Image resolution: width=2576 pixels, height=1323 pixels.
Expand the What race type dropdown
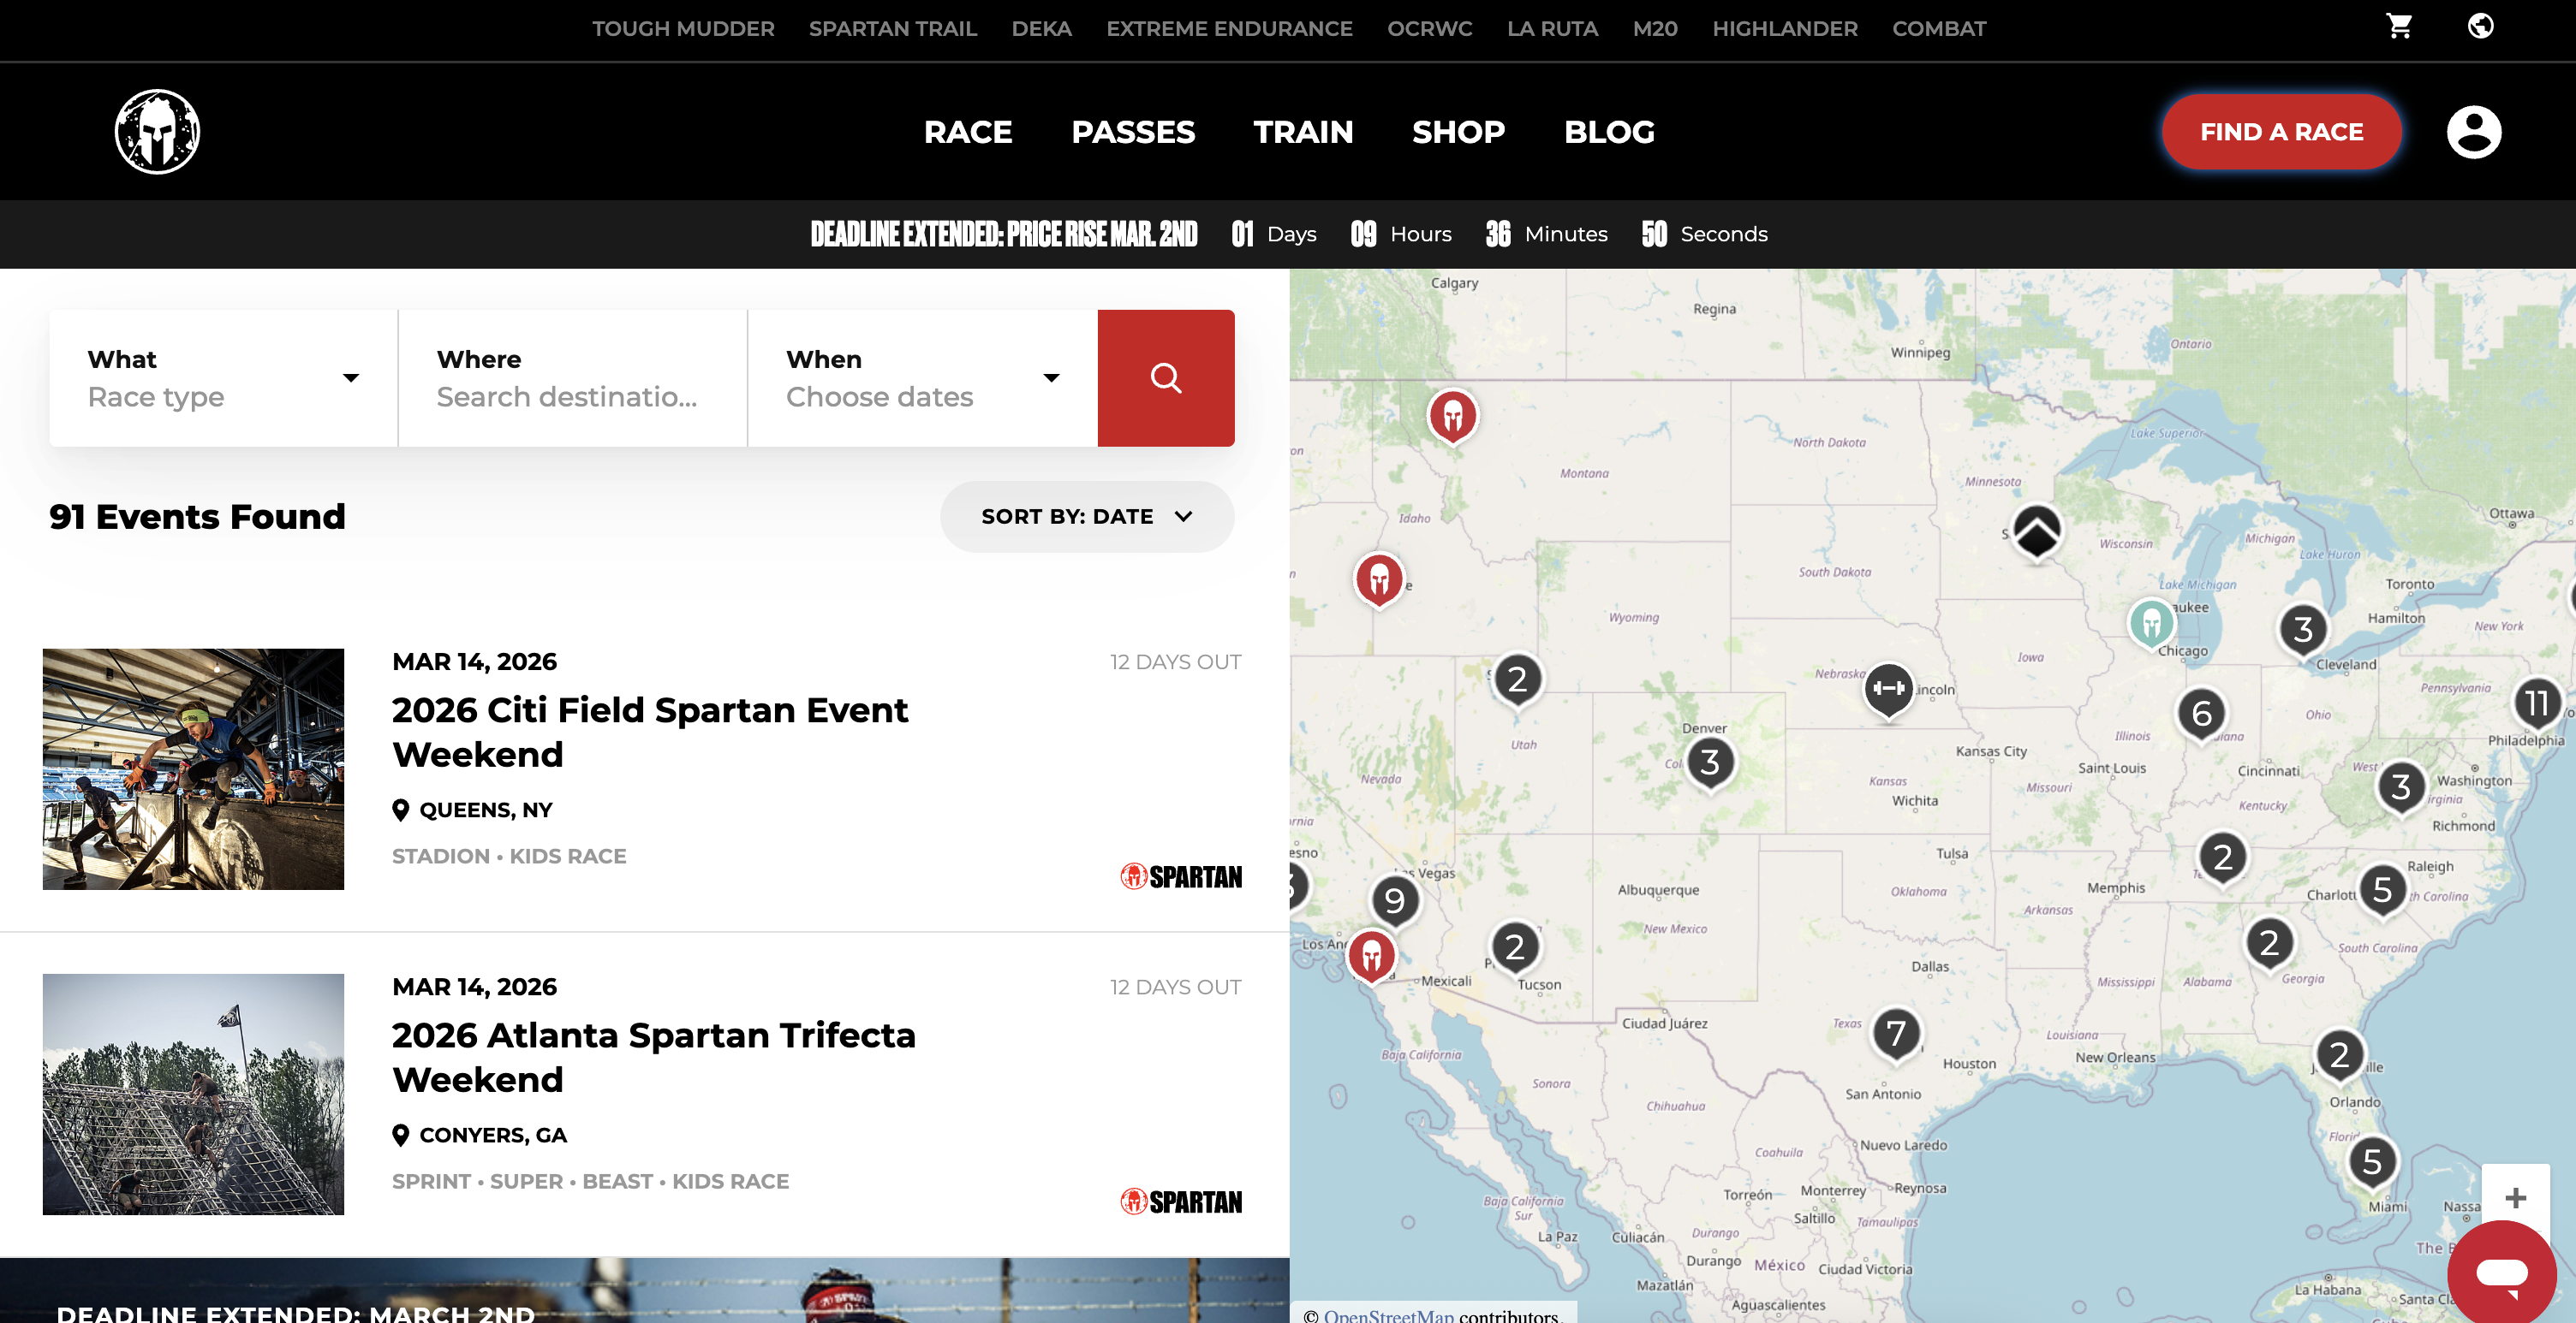223,377
